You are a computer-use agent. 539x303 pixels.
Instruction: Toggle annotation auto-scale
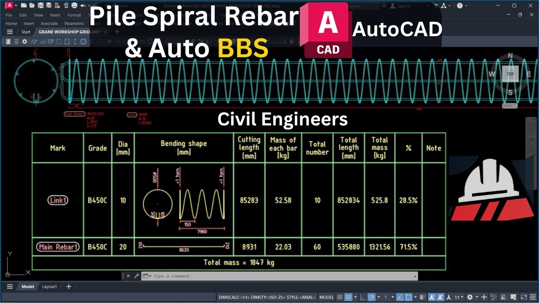click(440, 297)
